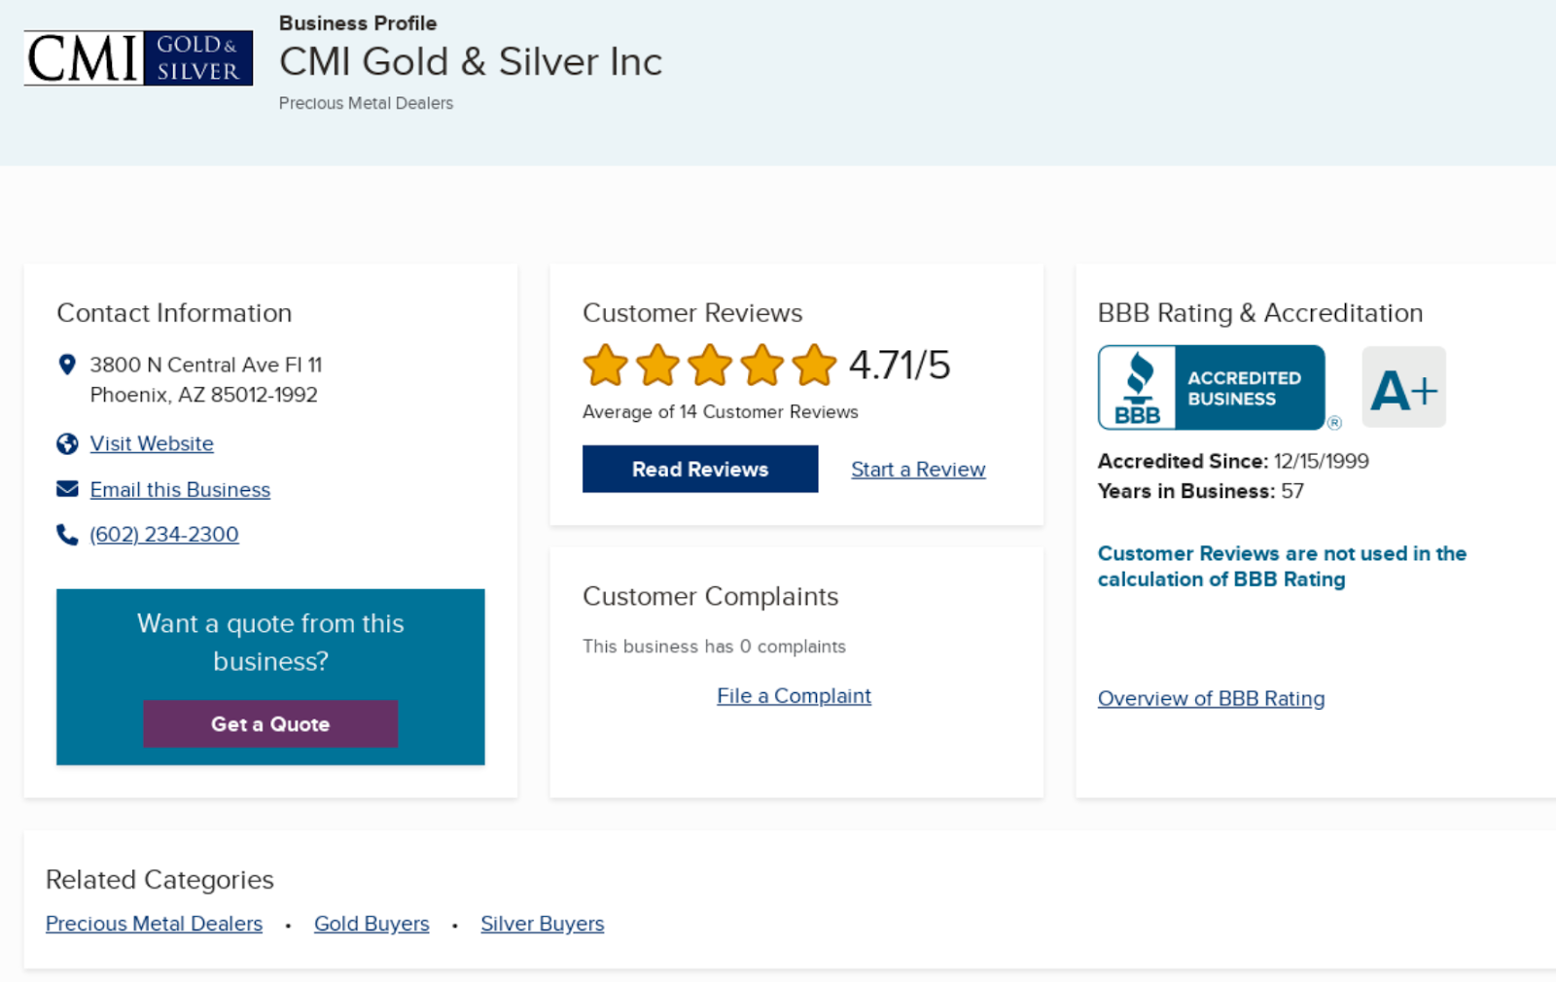Click the Customer Complaints heading
Viewport: 1556px width, 982px height.
coord(710,596)
